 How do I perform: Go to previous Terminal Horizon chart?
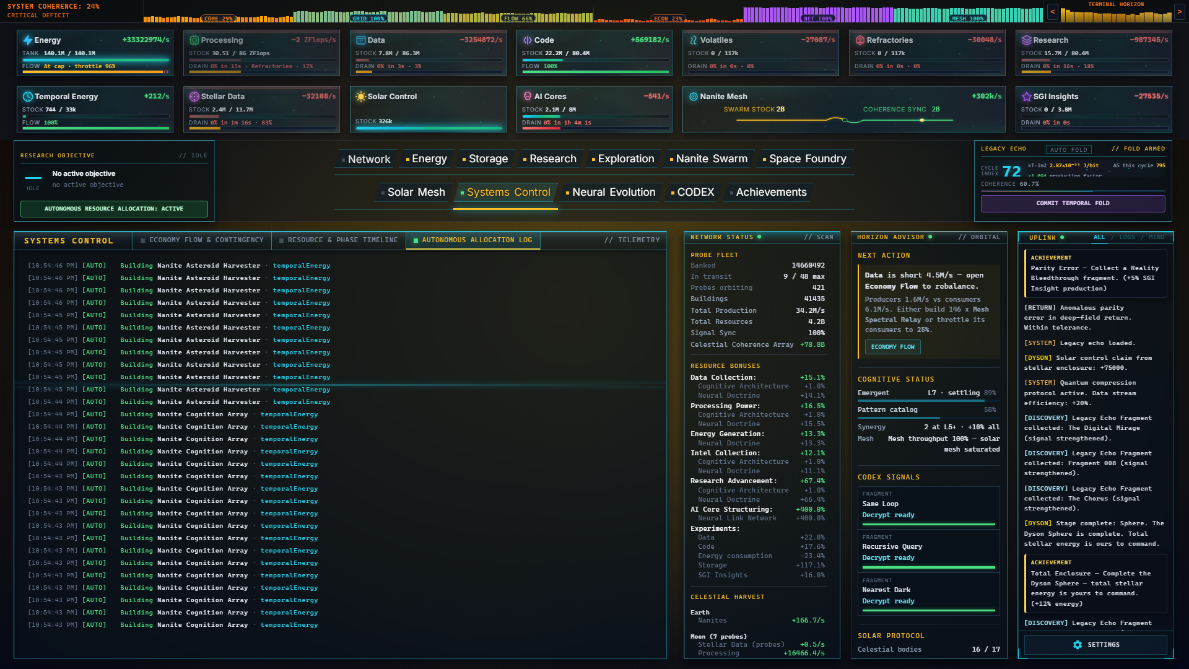[x=1052, y=12]
